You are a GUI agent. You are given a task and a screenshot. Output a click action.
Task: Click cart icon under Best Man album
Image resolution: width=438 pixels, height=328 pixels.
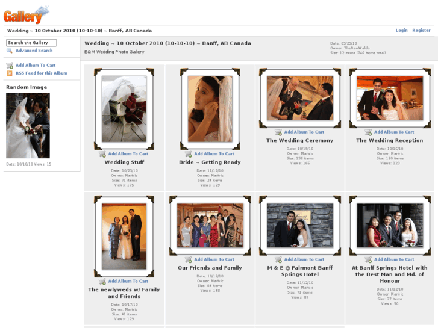coord(368,259)
